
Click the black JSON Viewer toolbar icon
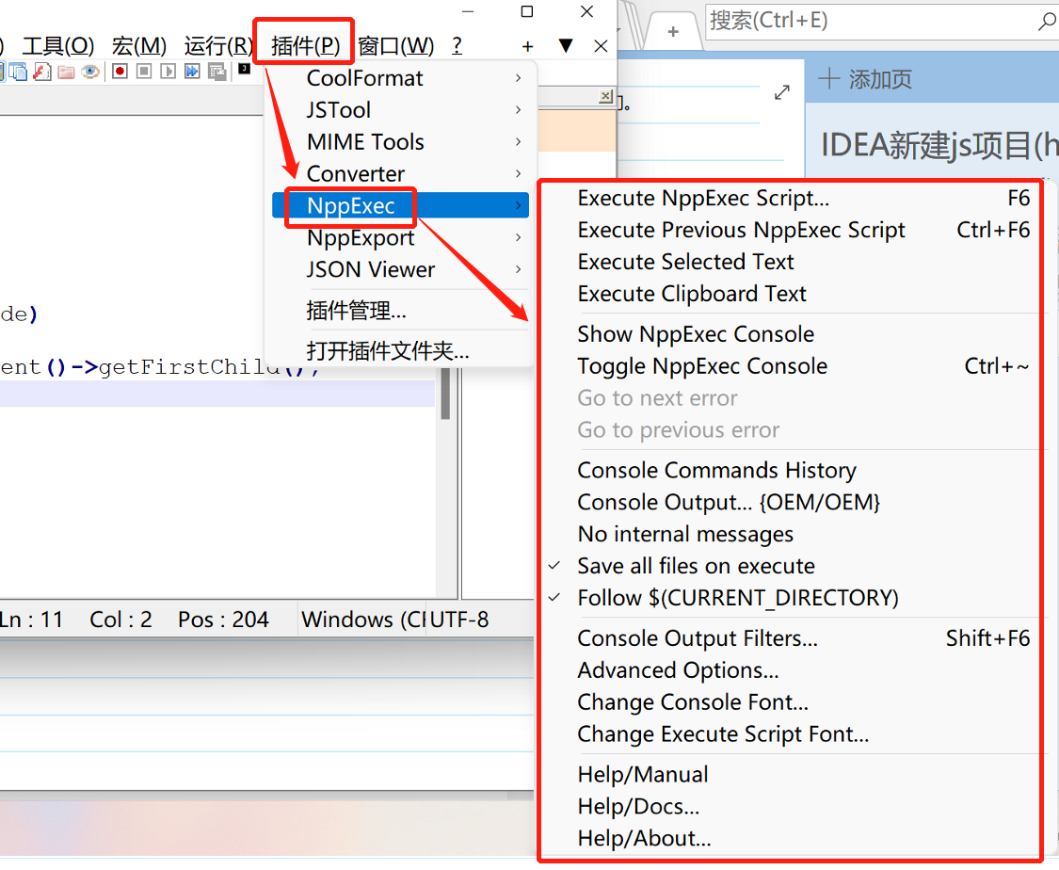[x=244, y=68]
